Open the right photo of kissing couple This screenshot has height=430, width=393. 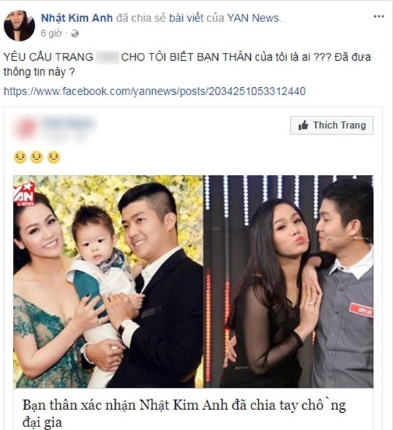(x=289, y=281)
